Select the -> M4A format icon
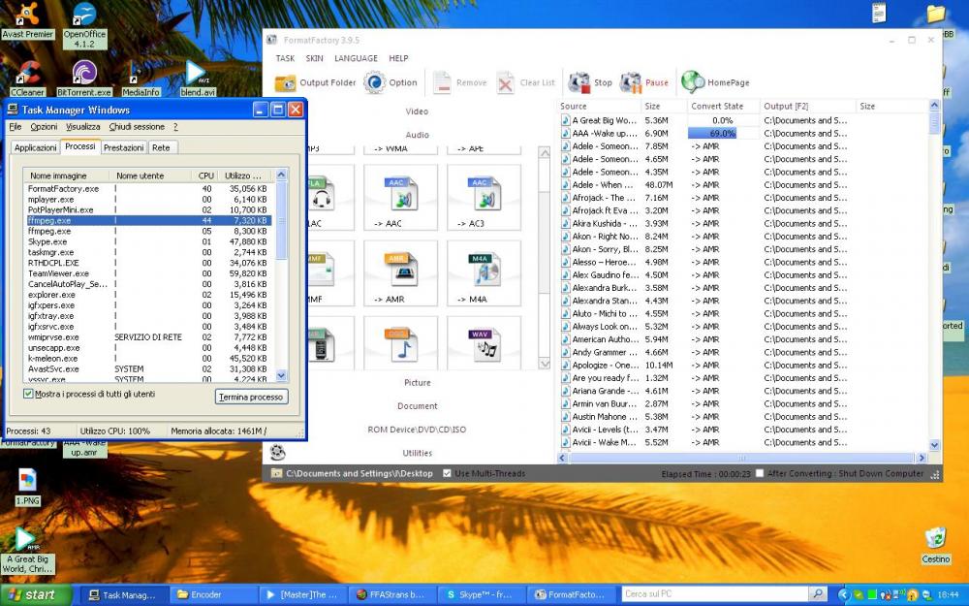 (x=484, y=268)
